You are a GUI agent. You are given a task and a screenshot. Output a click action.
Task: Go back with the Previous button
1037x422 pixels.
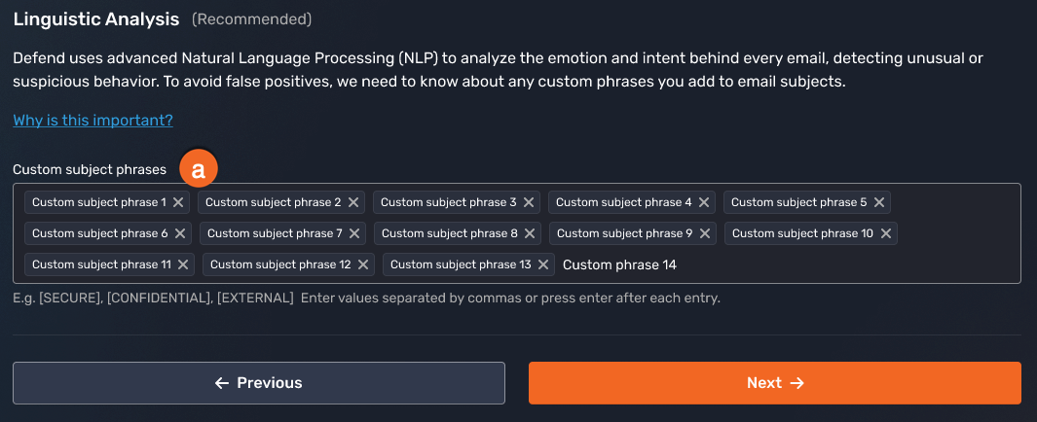pos(258,383)
